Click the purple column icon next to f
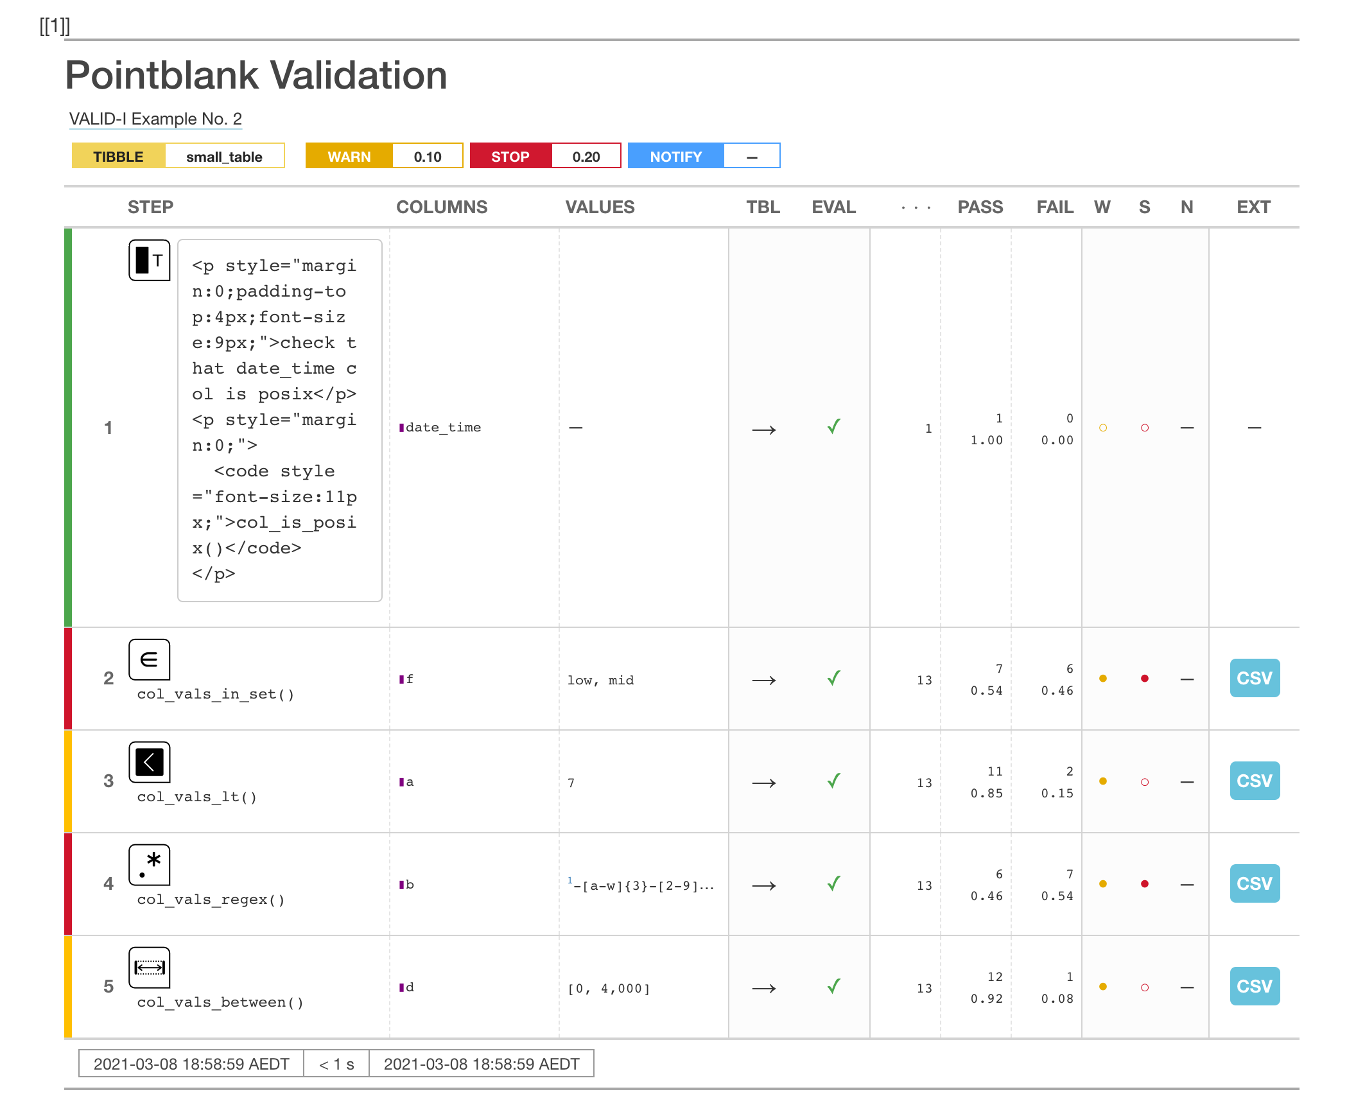The width and height of the screenshot is (1365, 1094). pyautogui.click(x=401, y=679)
